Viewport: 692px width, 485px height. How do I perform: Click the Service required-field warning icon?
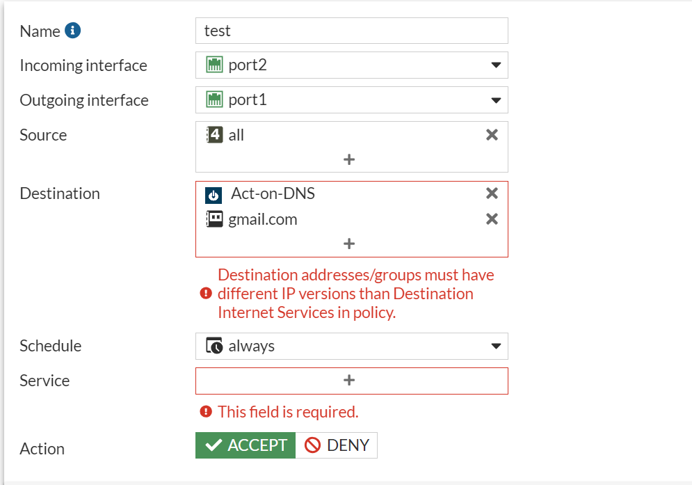click(x=205, y=412)
